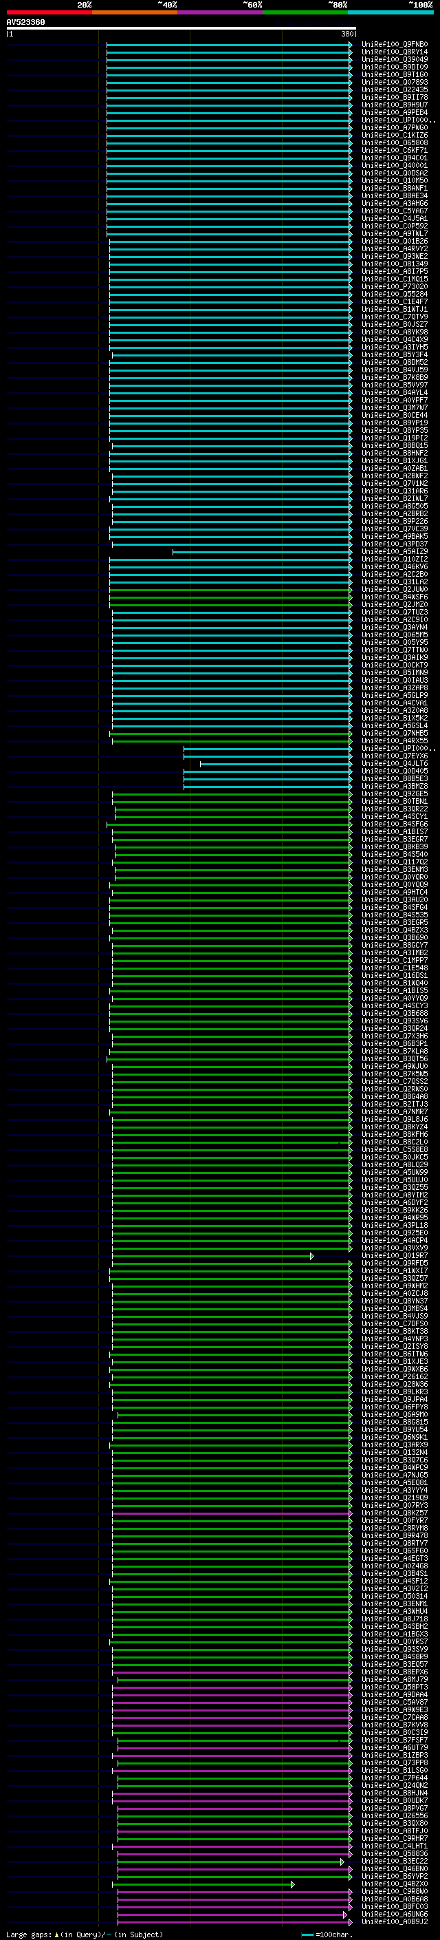
Task: Select the label UniRef100_C5YAG7
Action: 395,211
